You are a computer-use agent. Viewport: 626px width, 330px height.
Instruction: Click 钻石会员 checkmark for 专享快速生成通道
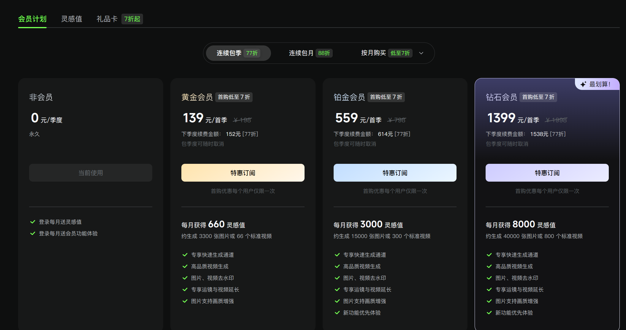(x=489, y=255)
